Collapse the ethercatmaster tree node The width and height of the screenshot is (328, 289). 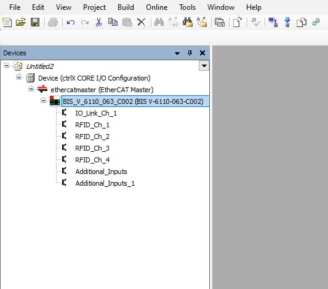pyautogui.click(x=31, y=89)
